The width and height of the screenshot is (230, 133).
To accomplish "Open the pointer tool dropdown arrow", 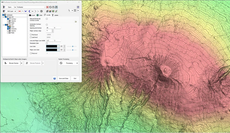I will tap(72, 10).
